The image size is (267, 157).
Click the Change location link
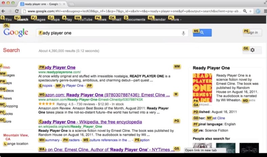16,144
